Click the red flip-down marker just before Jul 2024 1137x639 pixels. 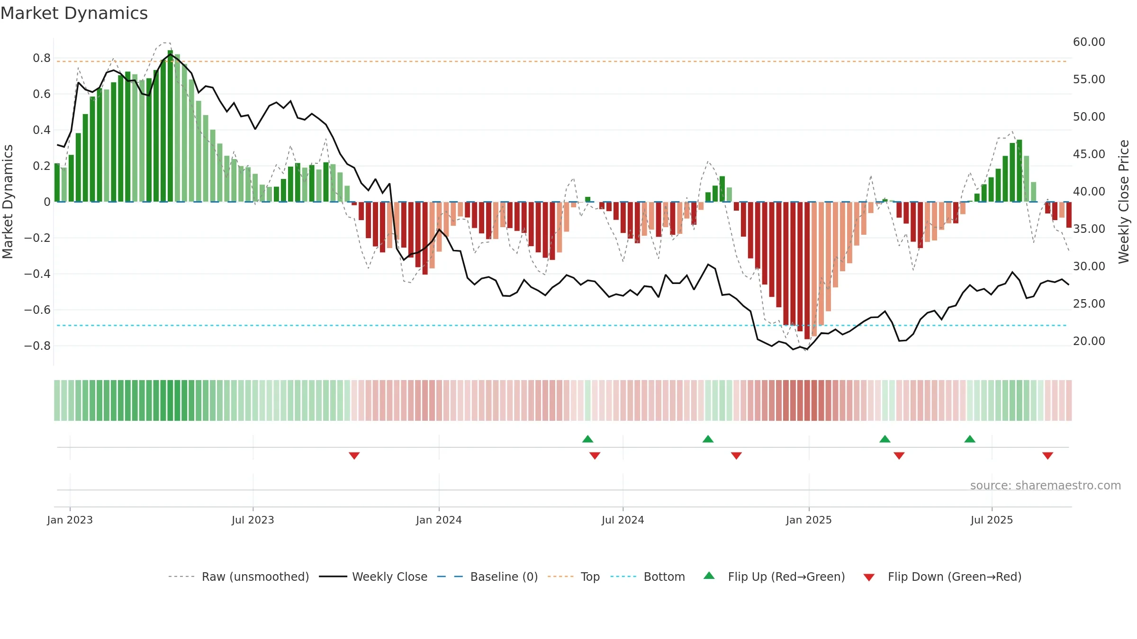pos(595,455)
